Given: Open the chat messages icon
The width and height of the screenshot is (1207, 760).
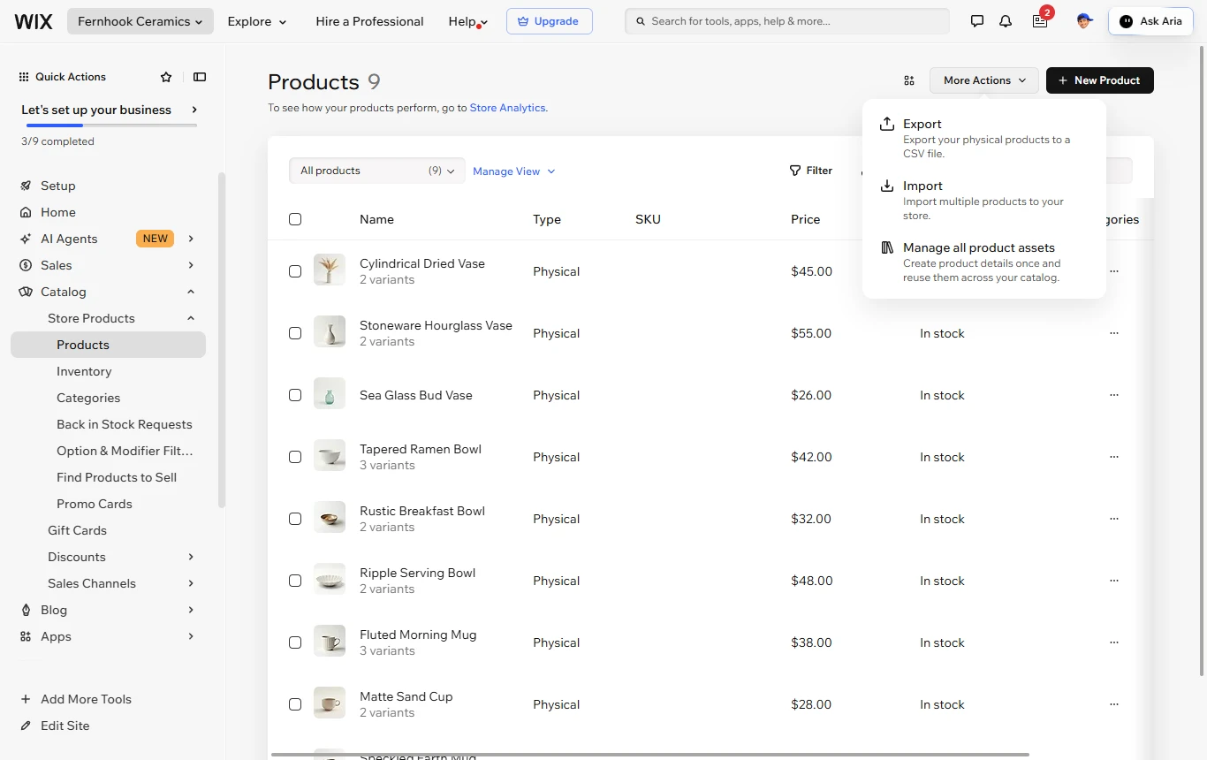Looking at the screenshot, I should (x=977, y=21).
